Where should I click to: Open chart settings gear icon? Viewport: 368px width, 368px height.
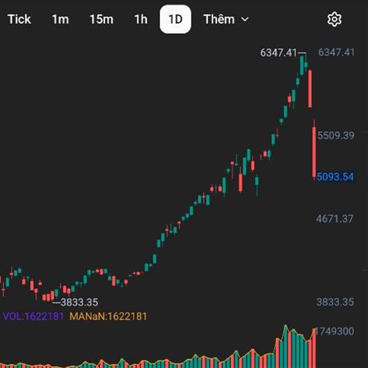[x=334, y=20]
